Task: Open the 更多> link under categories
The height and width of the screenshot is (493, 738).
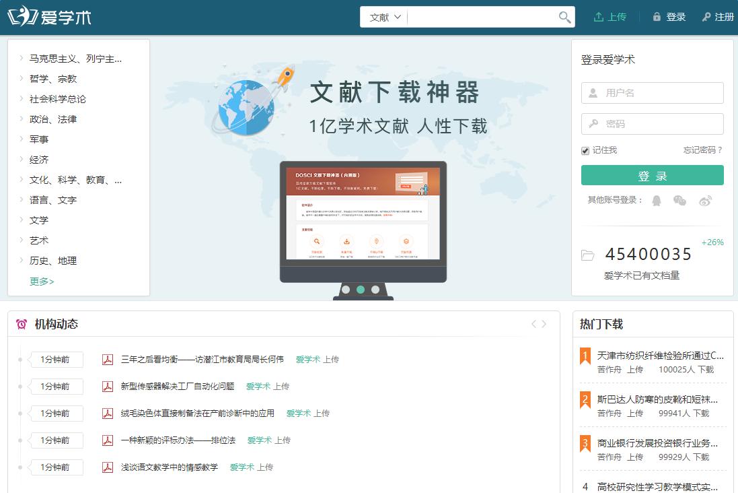Action: 42,282
